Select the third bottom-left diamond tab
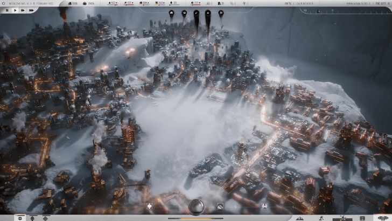 [x=45, y=218]
